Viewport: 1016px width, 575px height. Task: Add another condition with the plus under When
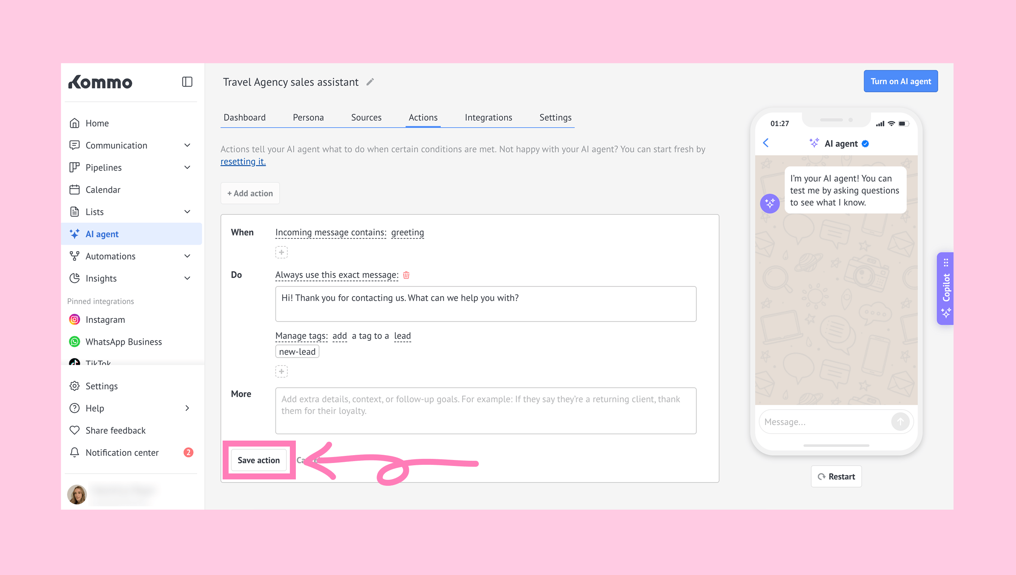281,252
